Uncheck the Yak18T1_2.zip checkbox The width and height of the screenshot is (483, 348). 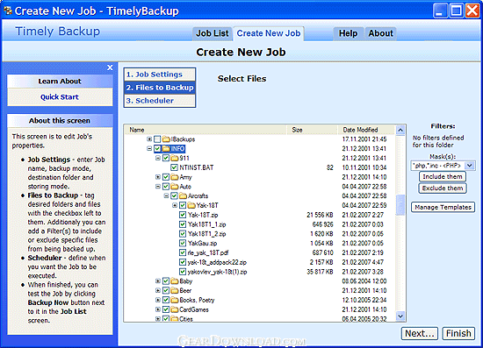(183, 234)
